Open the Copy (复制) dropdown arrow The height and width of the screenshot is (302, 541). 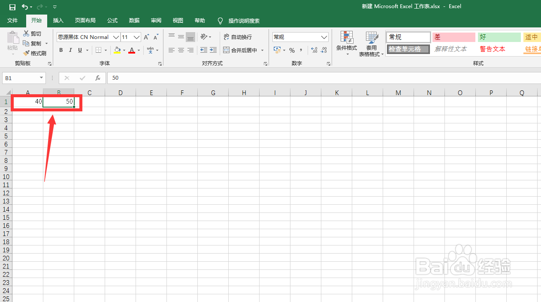tap(47, 44)
